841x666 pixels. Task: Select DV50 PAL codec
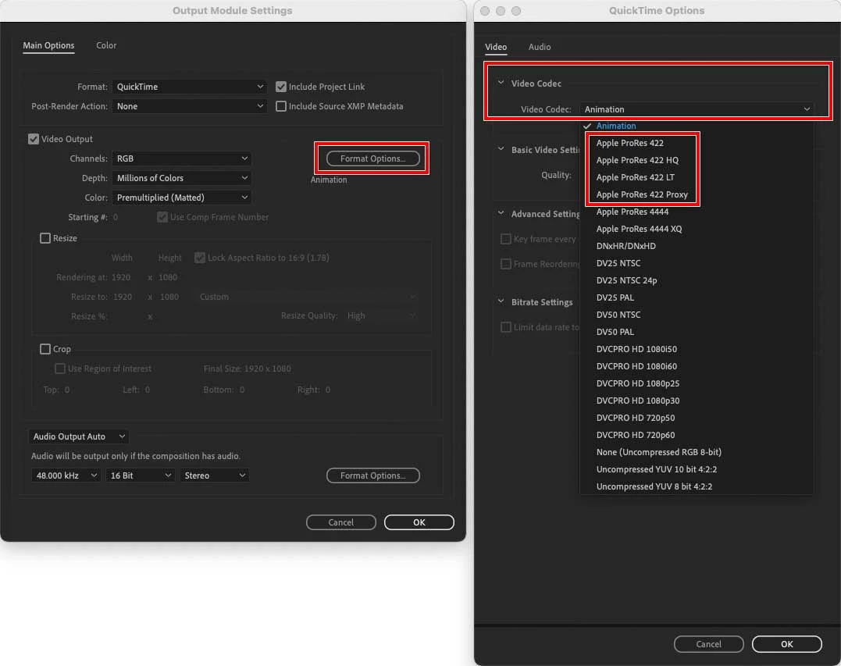click(697, 332)
